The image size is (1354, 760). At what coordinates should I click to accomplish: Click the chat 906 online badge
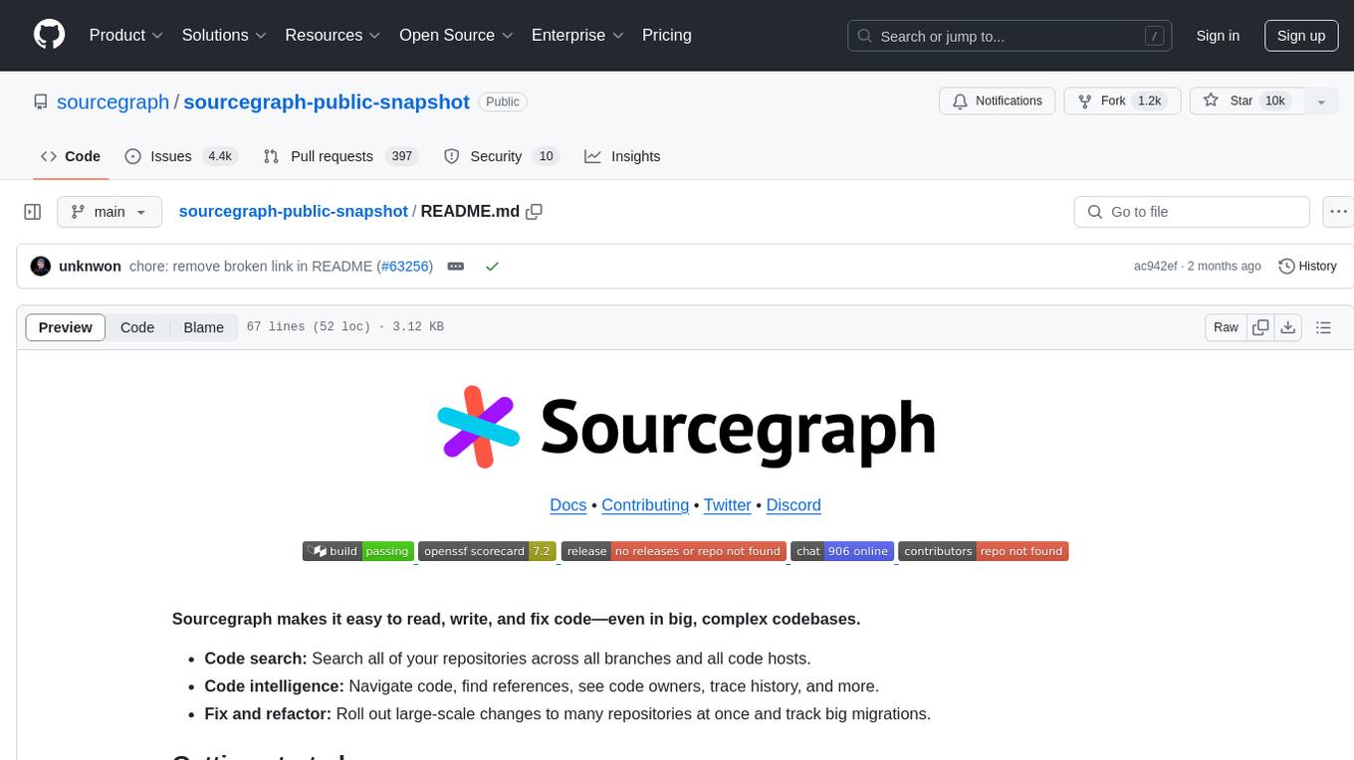click(842, 551)
